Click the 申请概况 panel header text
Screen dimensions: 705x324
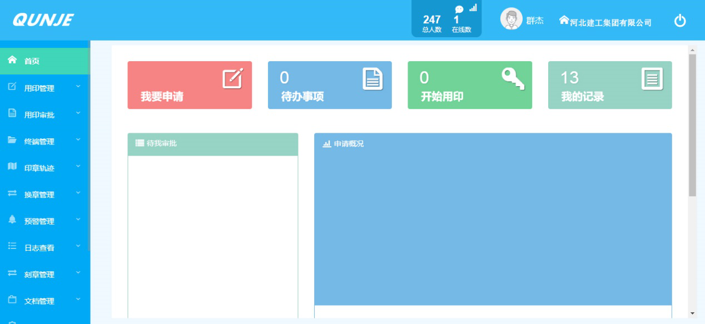[349, 143]
